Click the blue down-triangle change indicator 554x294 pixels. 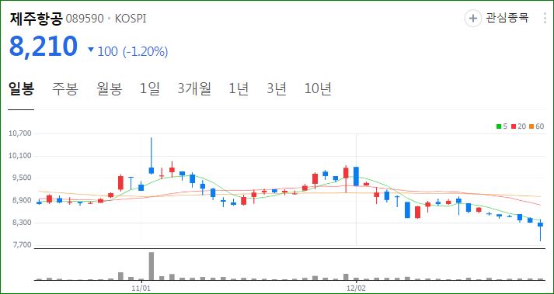point(91,50)
